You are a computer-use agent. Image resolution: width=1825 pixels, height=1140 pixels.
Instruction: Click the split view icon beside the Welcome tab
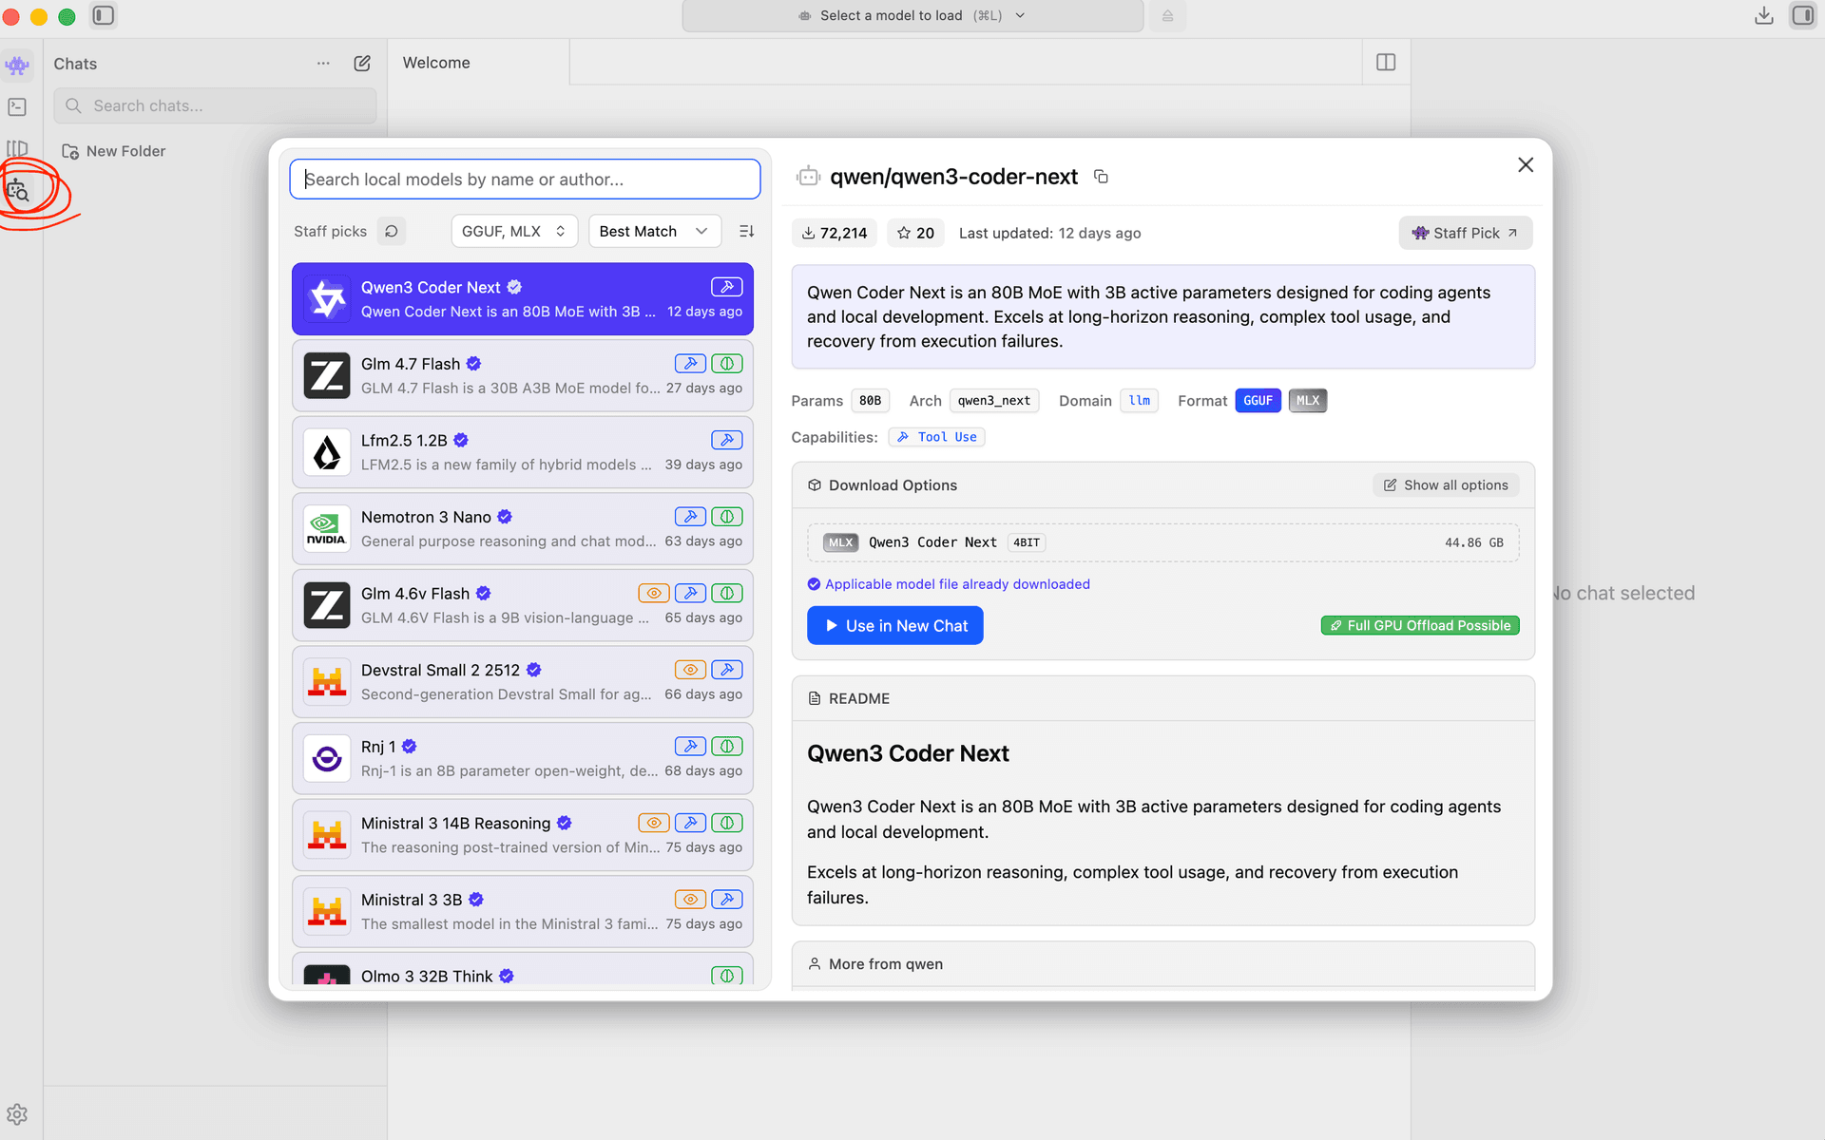click(1386, 63)
